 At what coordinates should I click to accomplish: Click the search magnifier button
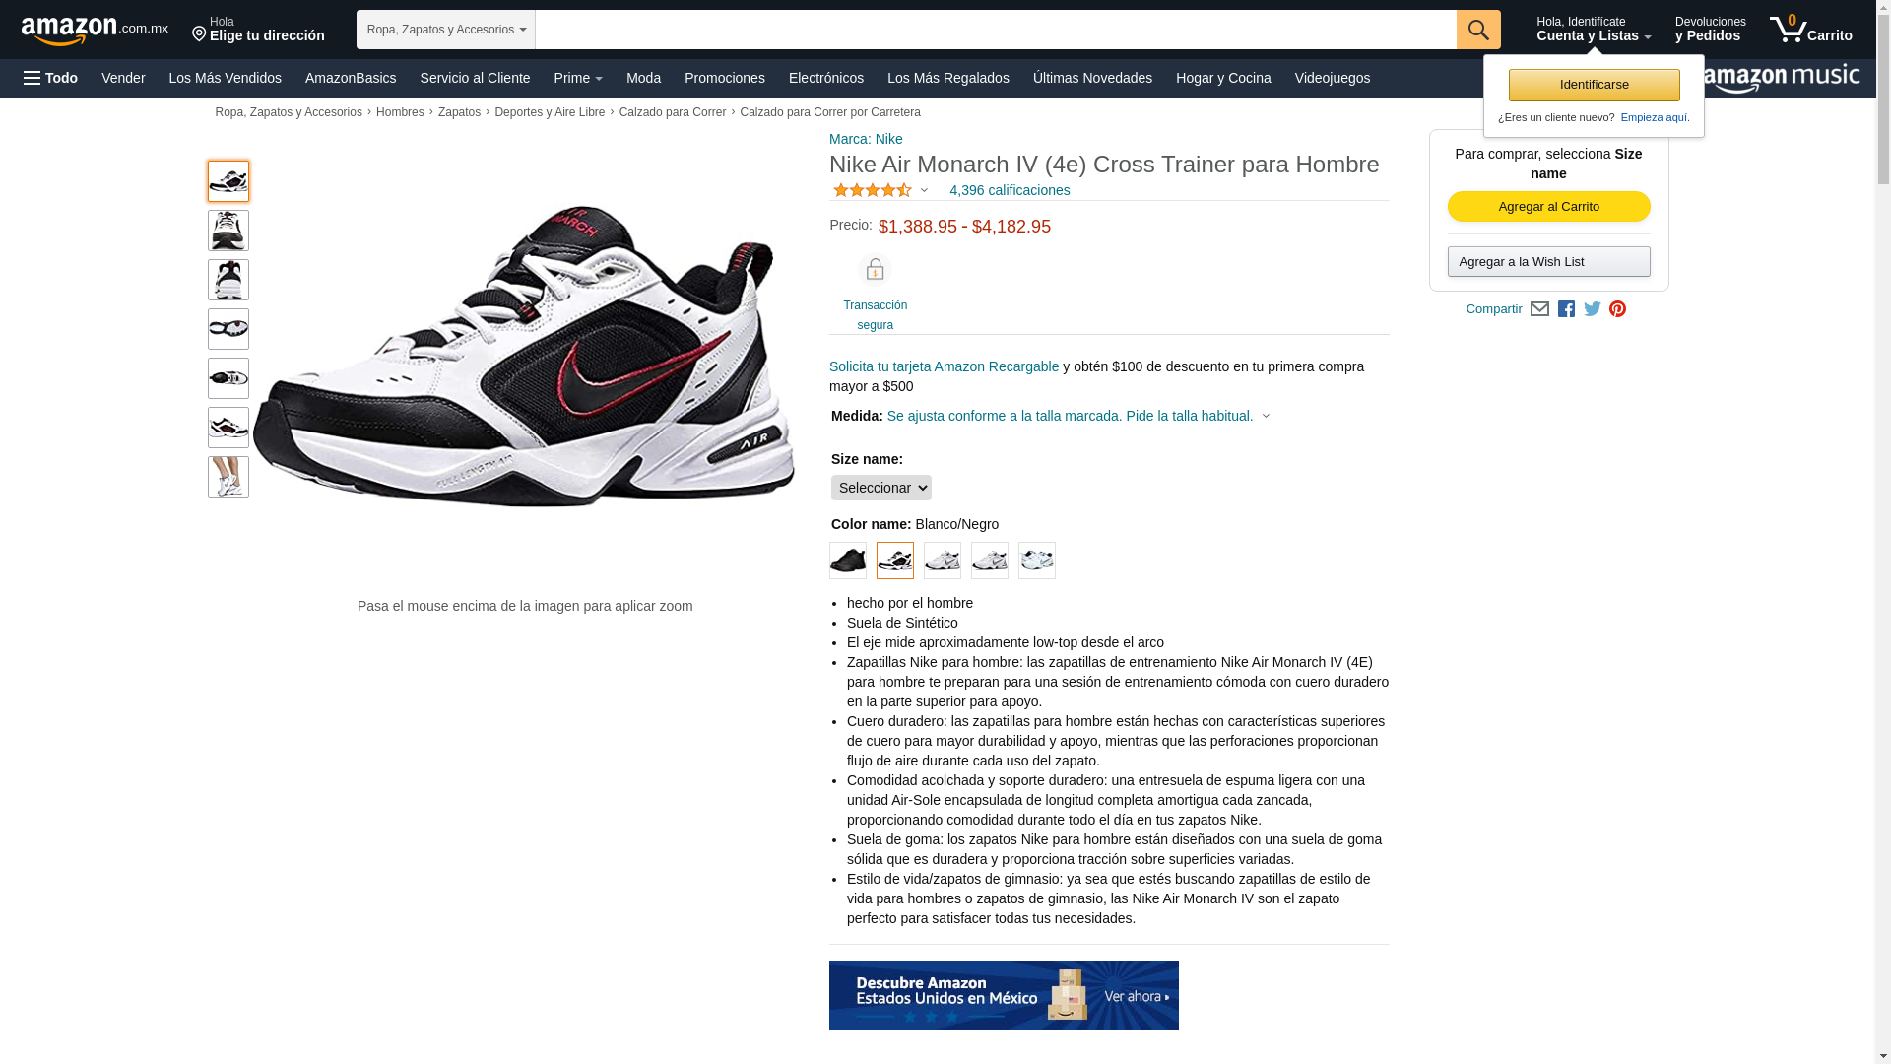[1478, 30]
